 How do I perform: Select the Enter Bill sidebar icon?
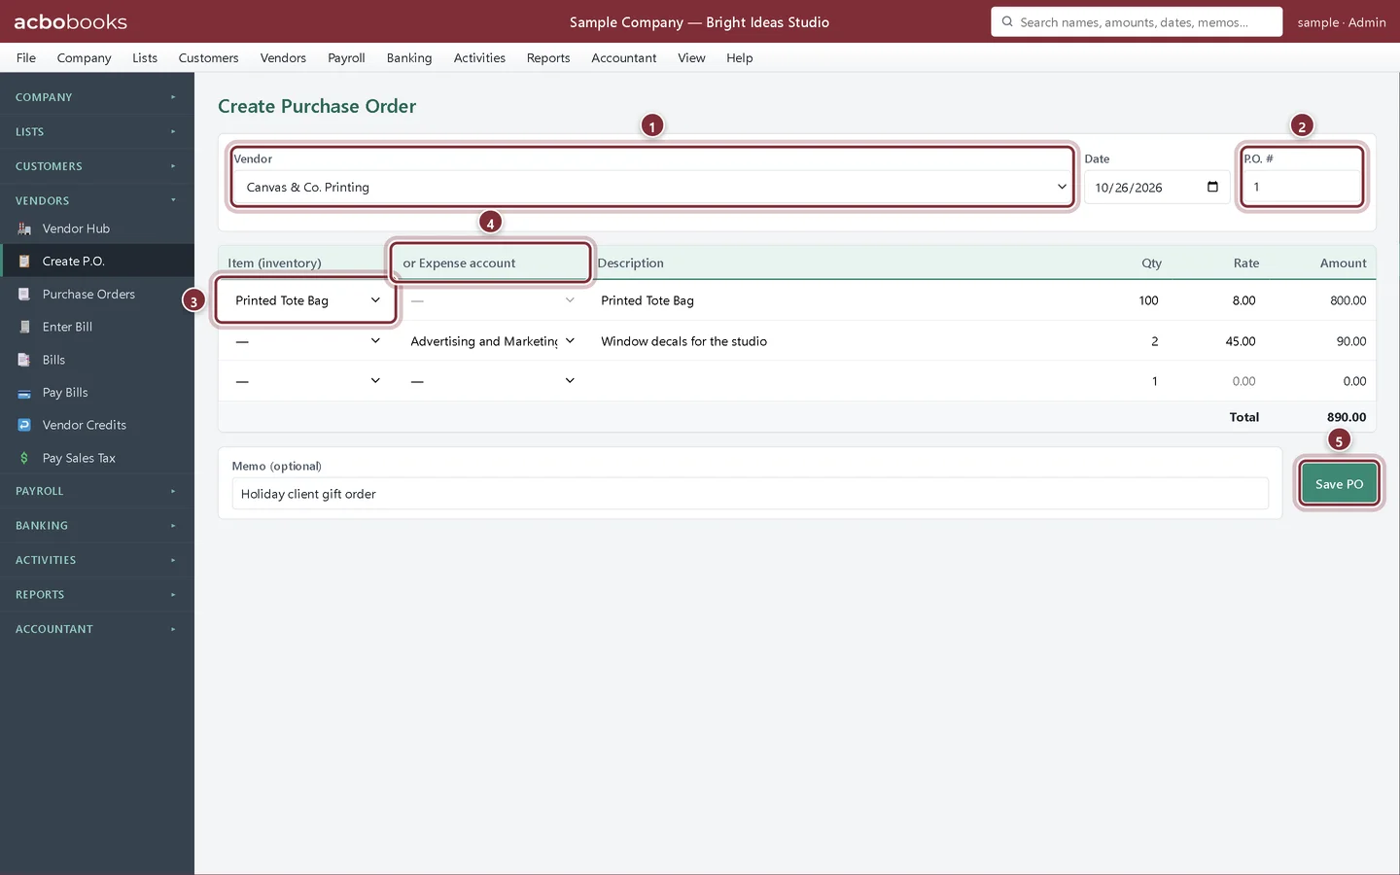tap(24, 327)
